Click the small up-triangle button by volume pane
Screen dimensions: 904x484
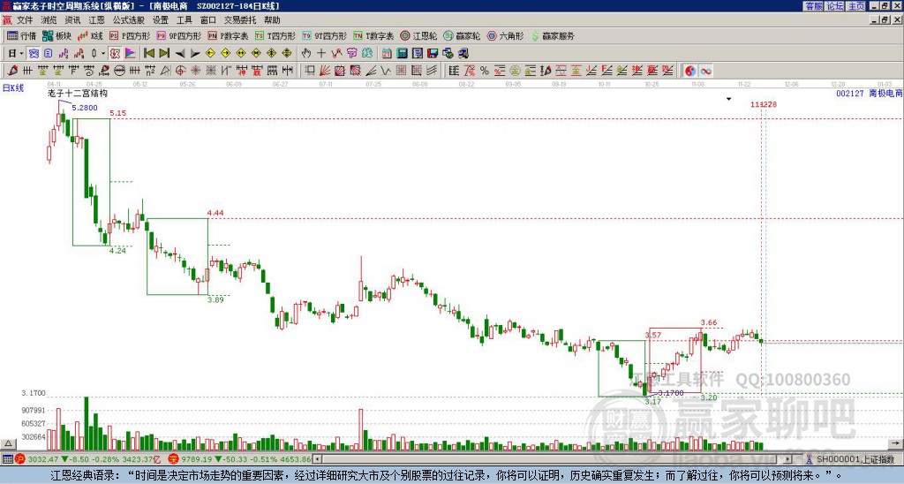8,443
